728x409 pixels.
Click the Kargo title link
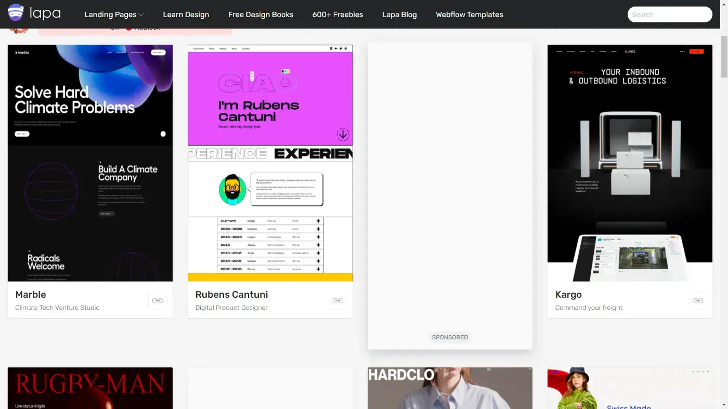click(x=568, y=295)
